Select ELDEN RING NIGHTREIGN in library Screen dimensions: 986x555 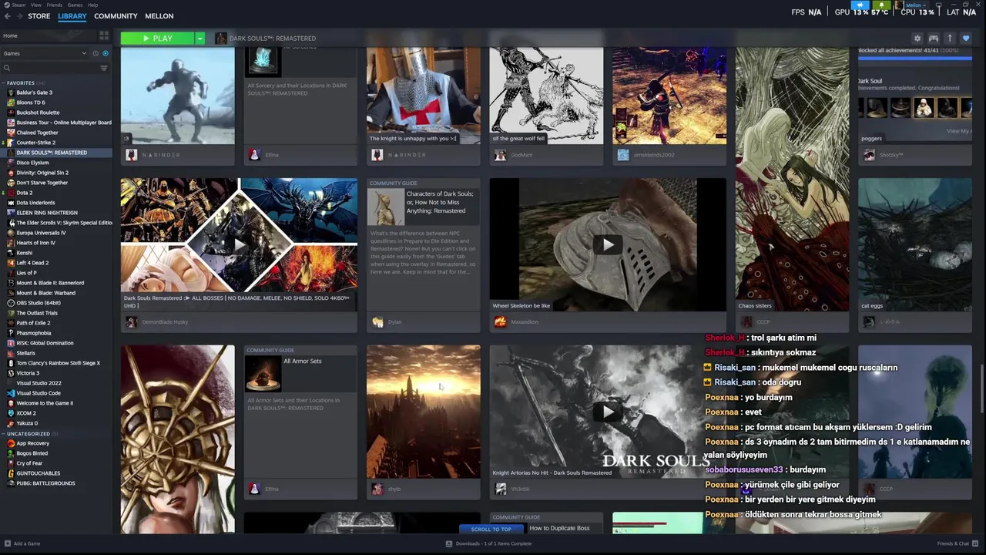click(x=47, y=213)
